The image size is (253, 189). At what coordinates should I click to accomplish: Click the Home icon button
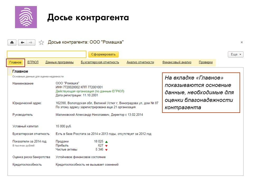pyautogui.click(x=12, y=43)
